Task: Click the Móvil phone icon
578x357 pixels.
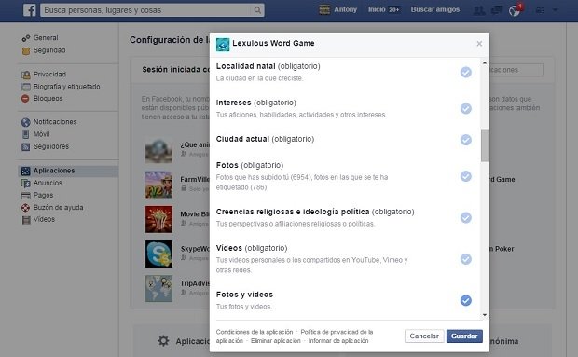Action: pyautogui.click(x=25, y=134)
